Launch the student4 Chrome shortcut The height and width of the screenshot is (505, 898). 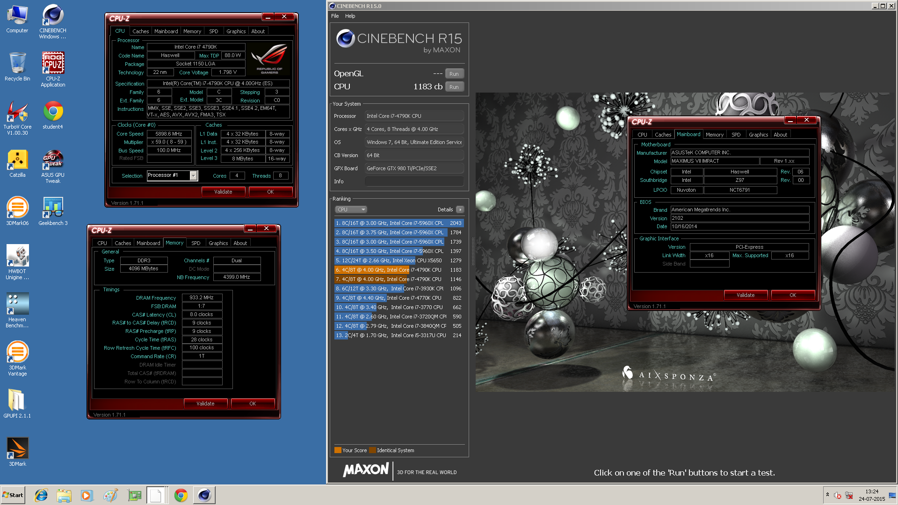(53, 115)
